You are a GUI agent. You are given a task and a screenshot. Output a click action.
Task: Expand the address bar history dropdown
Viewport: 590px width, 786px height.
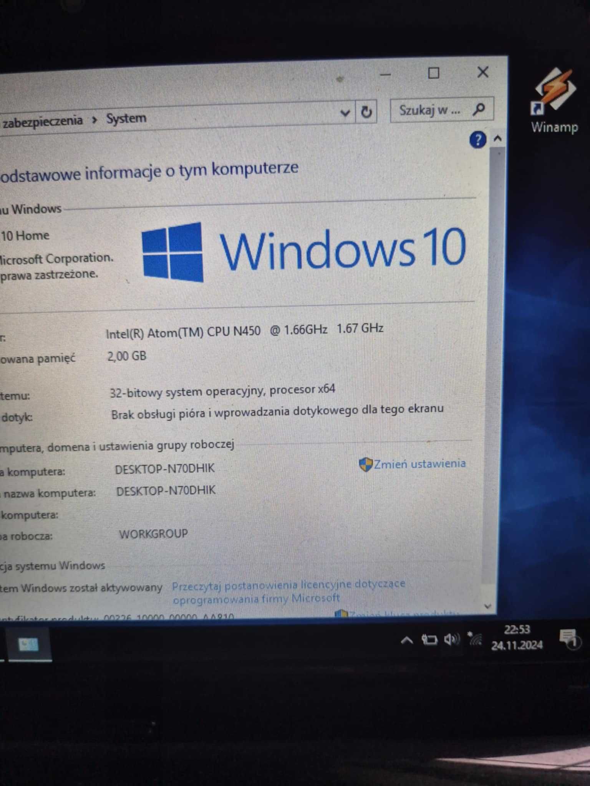(x=345, y=112)
